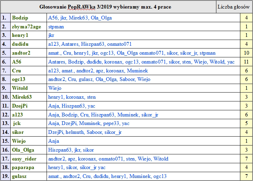Click vote count 4 in paparapa row
The height and width of the screenshot is (181, 253).
point(246,167)
